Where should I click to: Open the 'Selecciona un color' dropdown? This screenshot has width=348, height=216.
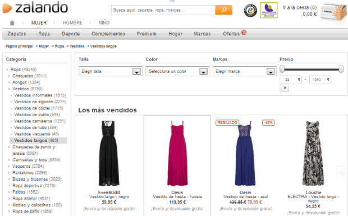pyautogui.click(x=177, y=71)
